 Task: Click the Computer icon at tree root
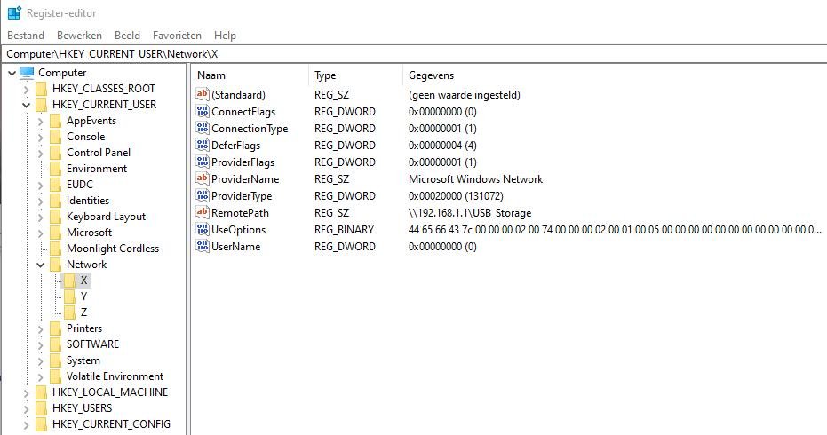point(27,73)
